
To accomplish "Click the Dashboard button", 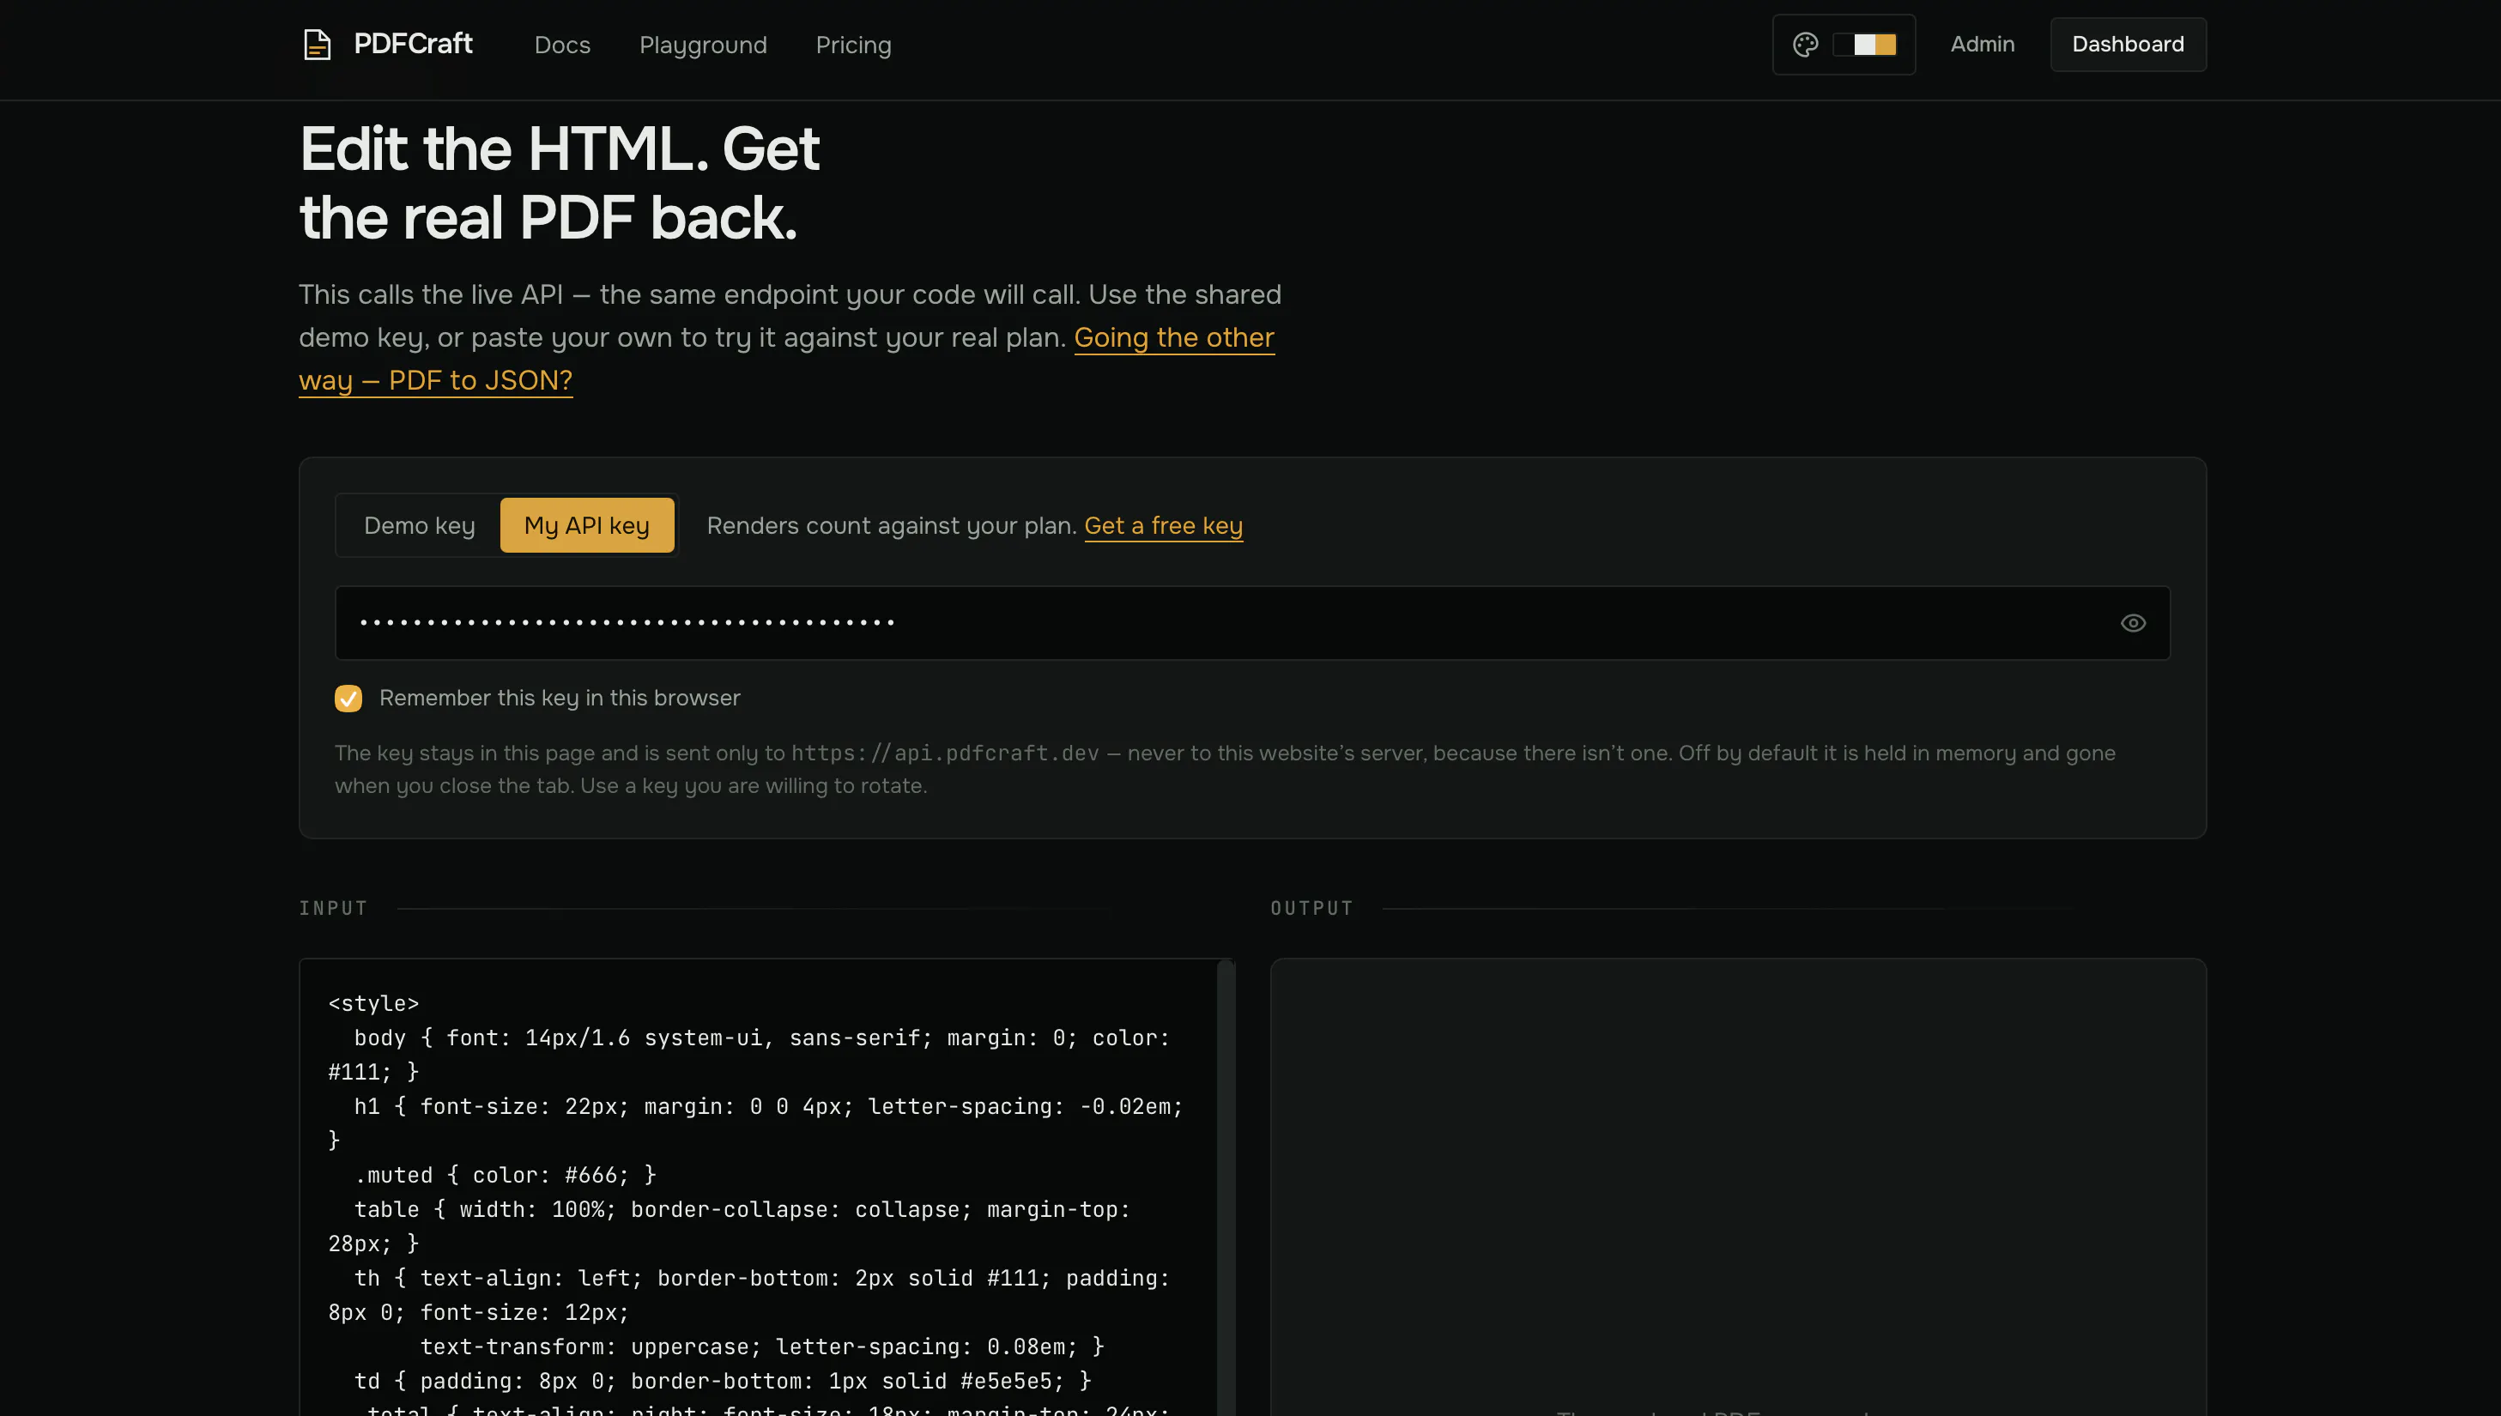I will [2128, 45].
